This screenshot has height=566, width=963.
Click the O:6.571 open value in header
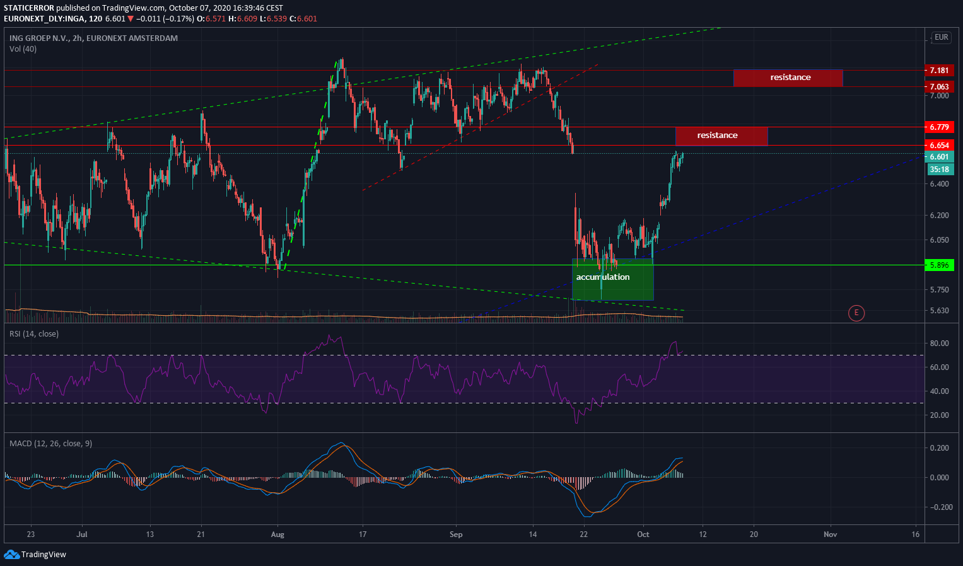point(211,19)
